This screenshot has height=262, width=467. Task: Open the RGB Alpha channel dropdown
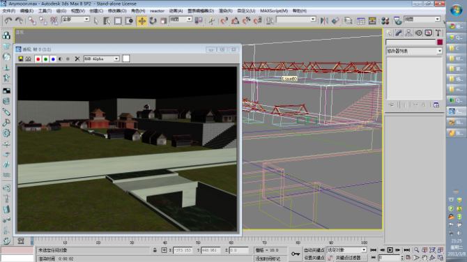tap(102, 59)
